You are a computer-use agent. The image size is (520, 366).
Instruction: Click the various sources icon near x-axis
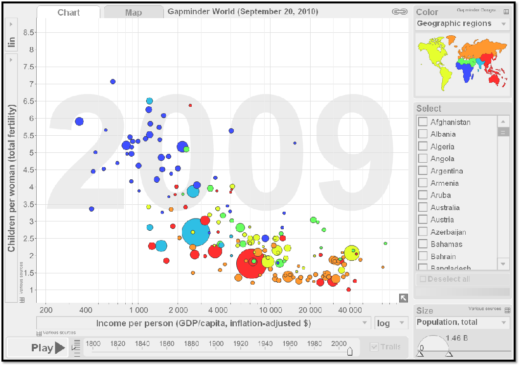(x=39, y=333)
